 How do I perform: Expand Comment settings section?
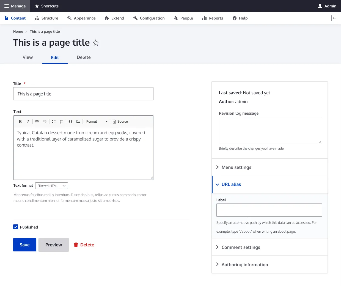point(269,247)
